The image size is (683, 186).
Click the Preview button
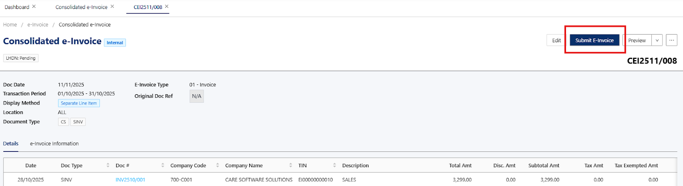coord(637,41)
